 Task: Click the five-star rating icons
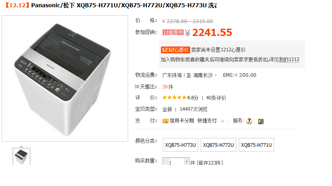(174, 97)
